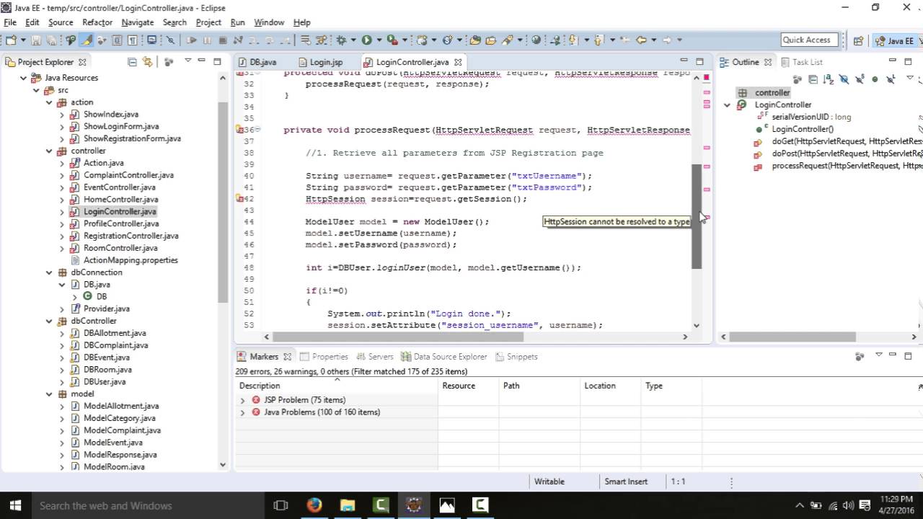Toggle Hide Non-Public Members in Outline

click(875, 79)
